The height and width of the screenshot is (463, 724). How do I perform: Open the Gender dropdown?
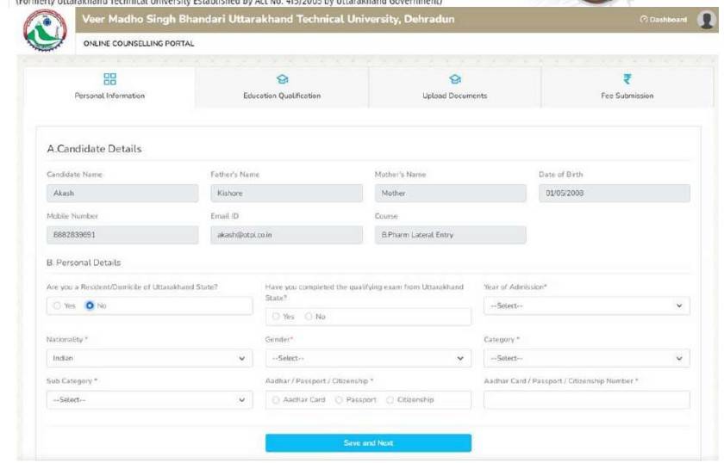click(368, 358)
